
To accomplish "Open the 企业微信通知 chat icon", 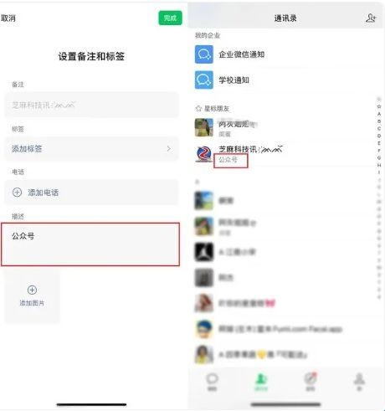I will [204, 54].
